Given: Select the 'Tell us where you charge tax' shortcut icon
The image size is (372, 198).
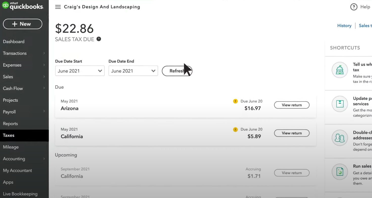Looking at the screenshot, I should (x=340, y=70).
